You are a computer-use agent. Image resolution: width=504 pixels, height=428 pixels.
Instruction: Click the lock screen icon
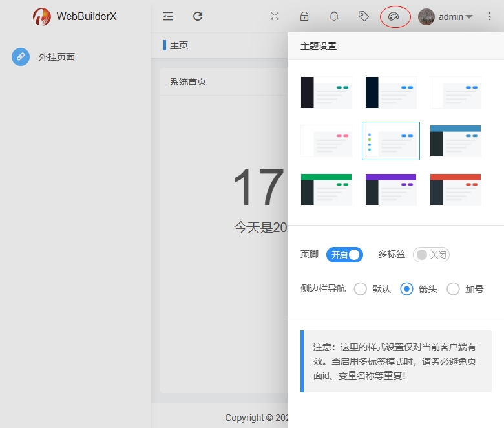[x=304, y=17]
